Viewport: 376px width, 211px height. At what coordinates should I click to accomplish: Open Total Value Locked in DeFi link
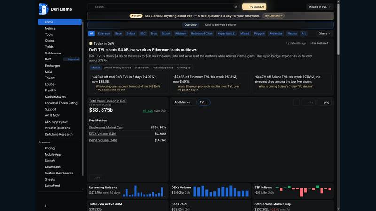108,101
